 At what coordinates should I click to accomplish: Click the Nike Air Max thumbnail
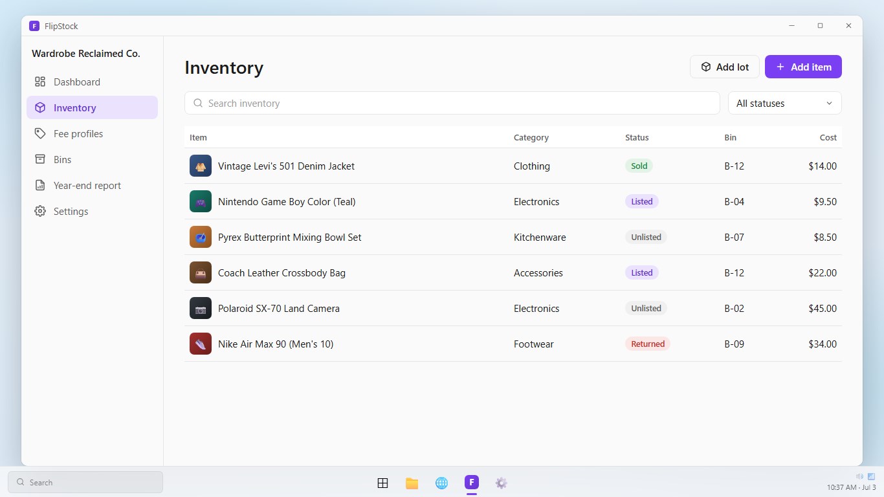coord(201,344)
